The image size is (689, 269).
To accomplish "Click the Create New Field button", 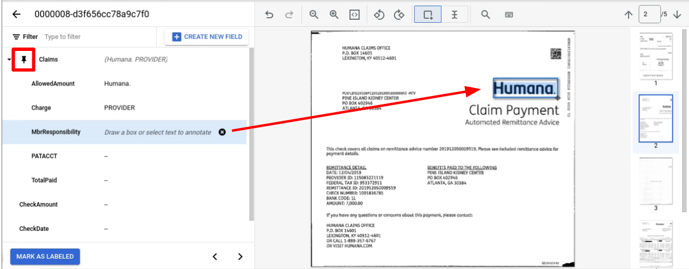I will point(207,37).
